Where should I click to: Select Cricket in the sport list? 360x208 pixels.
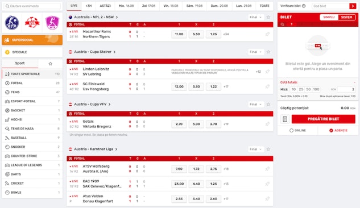(x=32, y=183)
